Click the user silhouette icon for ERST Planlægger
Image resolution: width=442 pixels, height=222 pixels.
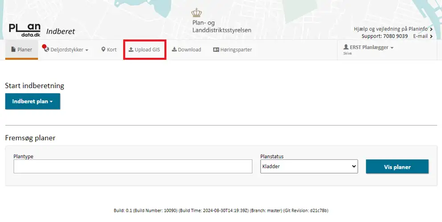coord(346,47)
